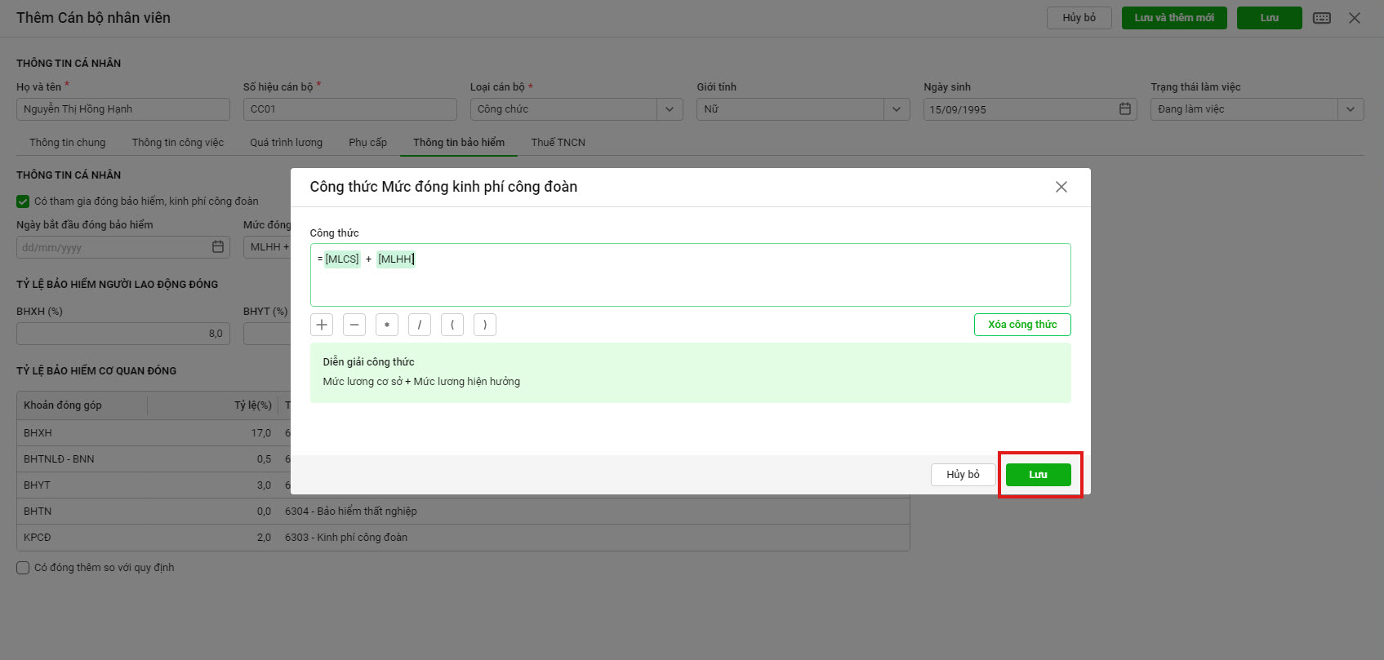The image size is (1384, 660).
Task: Switch to the Thuế TNCN tab
Action: (558, 143)
